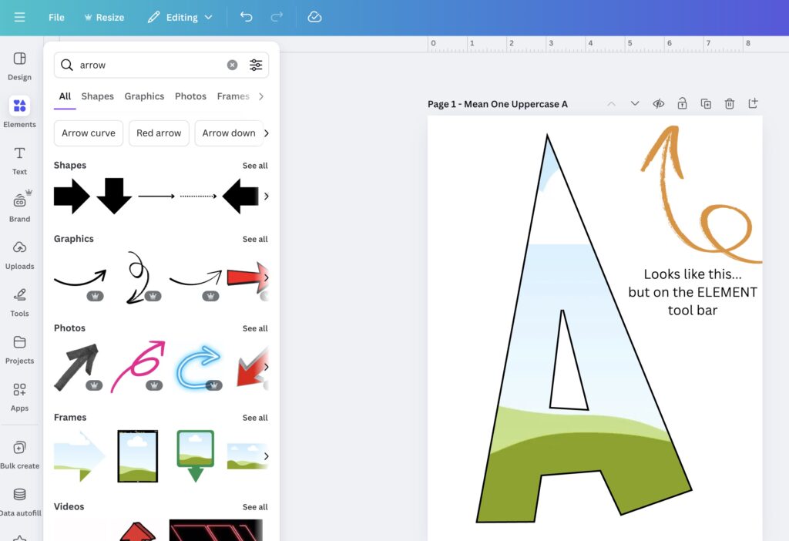
Task: Open search filter options icon
Action: point(256,66)
